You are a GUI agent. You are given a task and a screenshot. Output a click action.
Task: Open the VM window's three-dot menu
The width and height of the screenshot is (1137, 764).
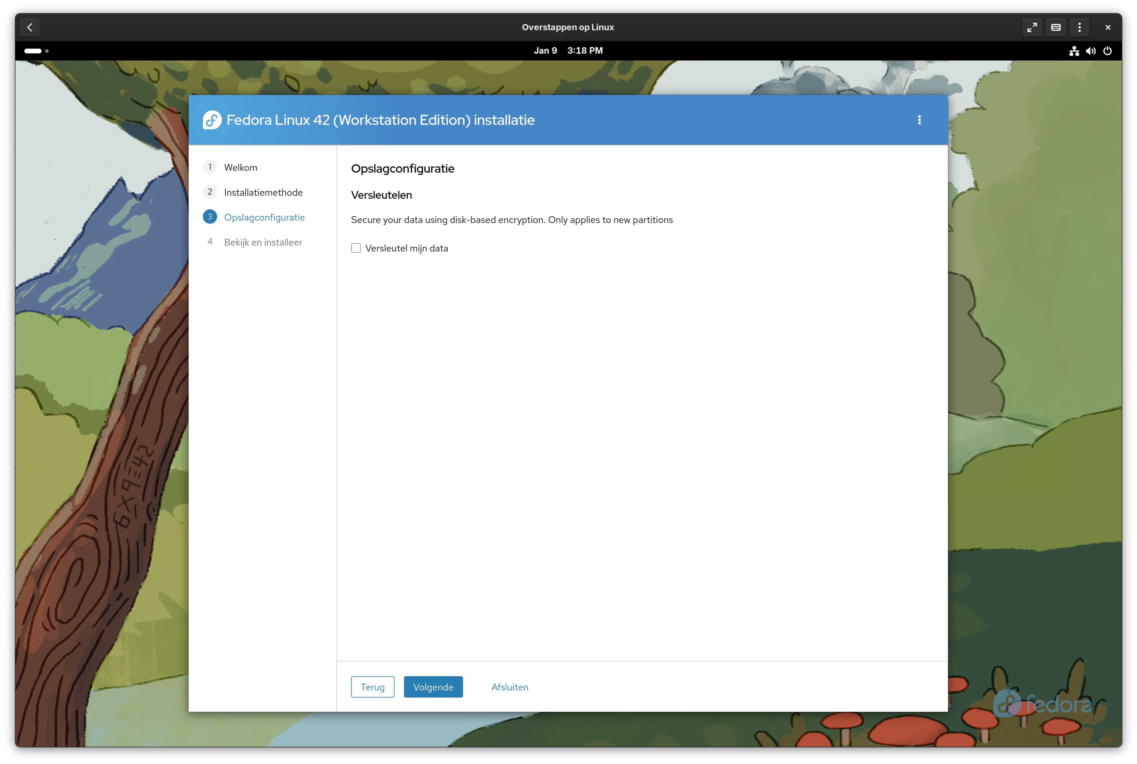pyautogui.click(x=1079, y=27)
